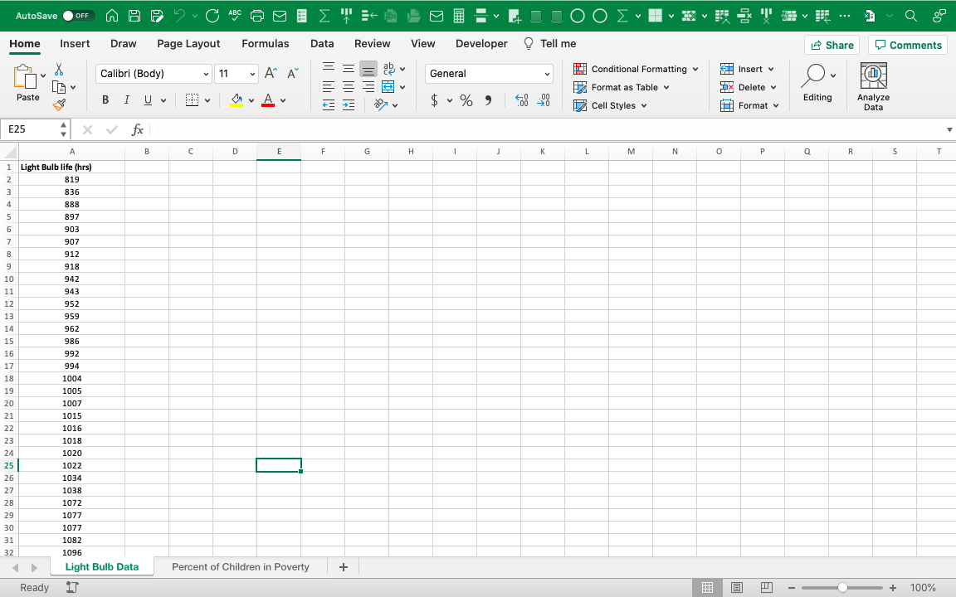The height and width of the screenshot is (597, 956).
Task: Toggle Top Align for cell content
Action: tap(329, 68)
